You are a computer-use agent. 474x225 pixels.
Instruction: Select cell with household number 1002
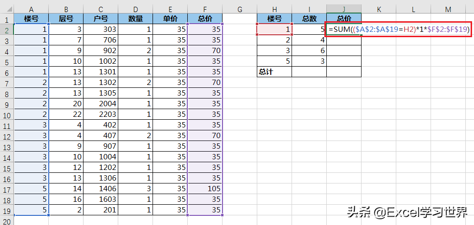(101, 61)
